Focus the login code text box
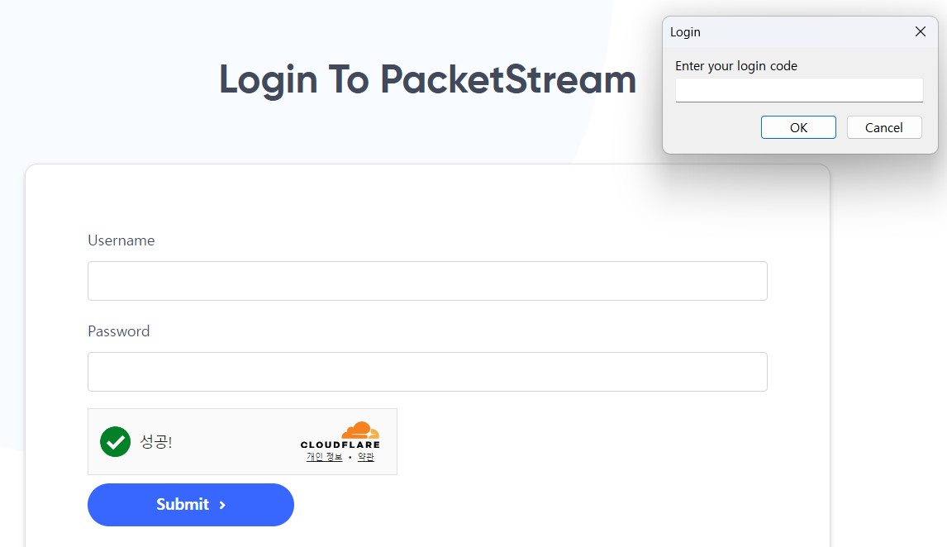The width and height of the screenshot is (947, 547). [x=797, y=89]
